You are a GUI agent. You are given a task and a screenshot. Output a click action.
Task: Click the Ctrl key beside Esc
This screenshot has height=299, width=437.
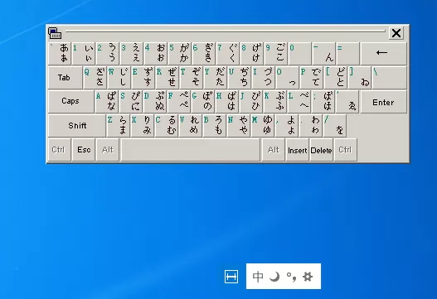(60, 149)
